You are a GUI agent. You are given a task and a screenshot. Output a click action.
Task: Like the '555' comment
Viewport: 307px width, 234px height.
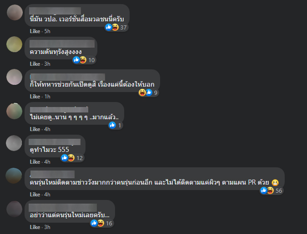point(35,162)
